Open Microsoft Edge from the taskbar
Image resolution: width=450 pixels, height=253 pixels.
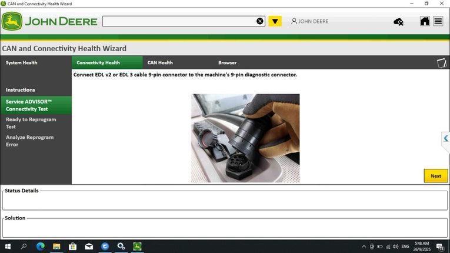[x=41, y=247]
